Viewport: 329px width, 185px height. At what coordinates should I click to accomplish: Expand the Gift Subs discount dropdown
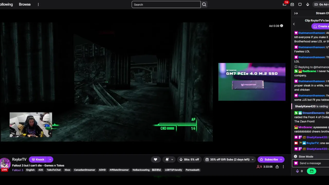[252, 160]
